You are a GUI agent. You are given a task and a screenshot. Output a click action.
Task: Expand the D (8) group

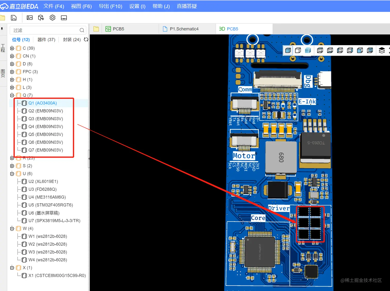point(12,64)
